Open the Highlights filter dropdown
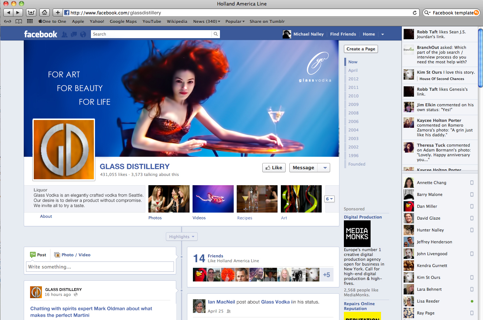The image size is (483, 320). [x=182, y=237]
